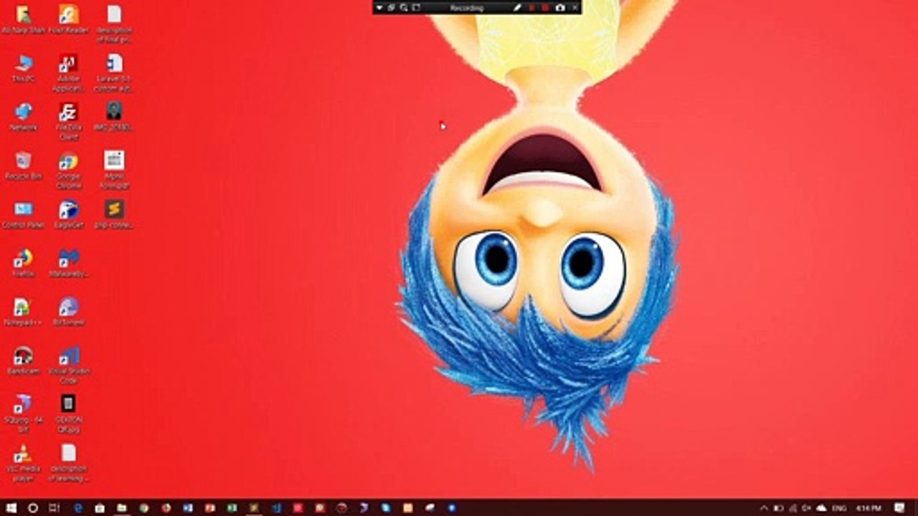The image size is (918, 516).
Task: Open the Microsoft Store taskbar icon
Action: tap(100, 507)
